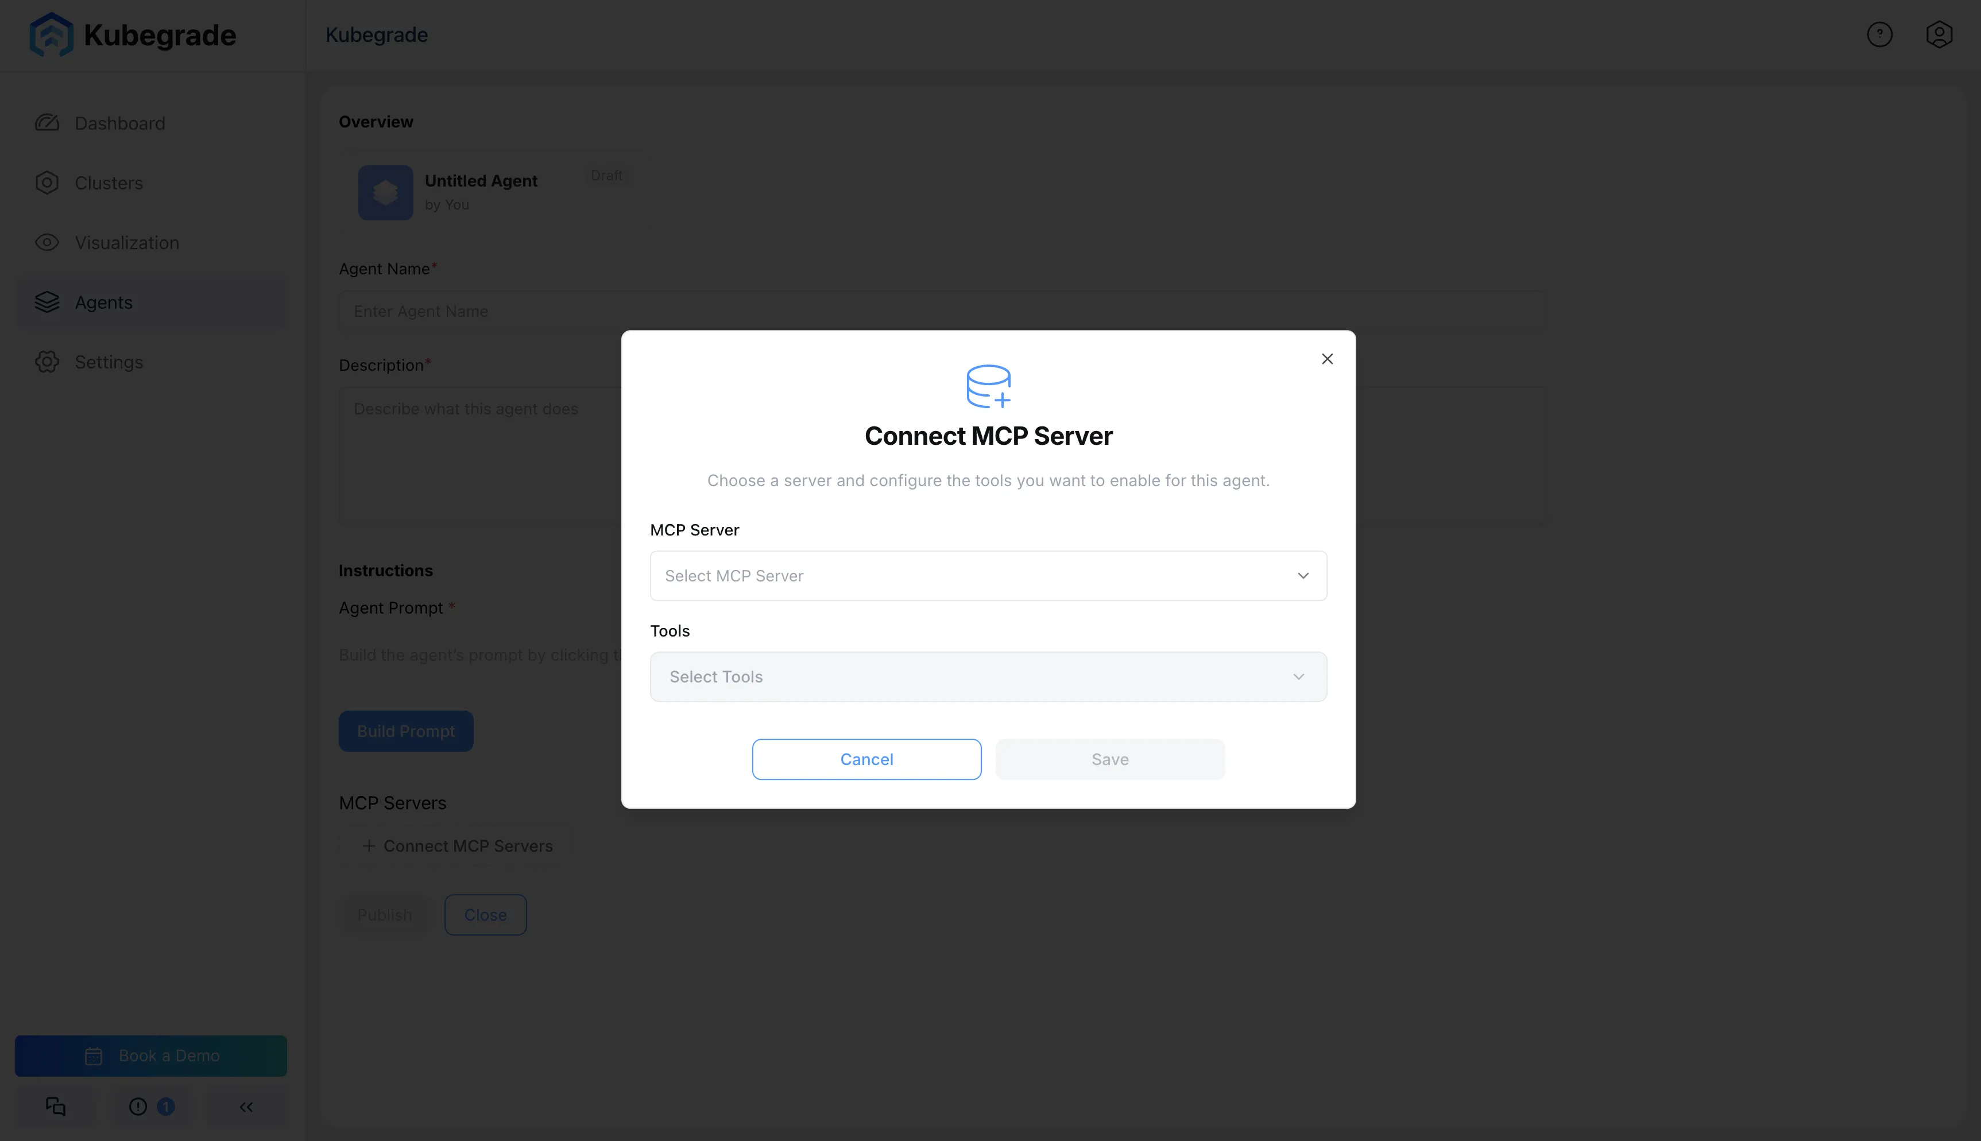Click the Dashboard gauge icon
1981x1141 pixels.
coord(47,123)
